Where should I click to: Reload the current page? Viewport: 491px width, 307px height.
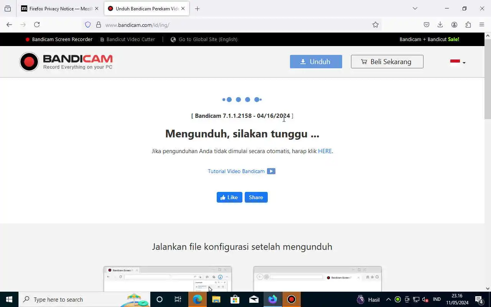(37, 25)
